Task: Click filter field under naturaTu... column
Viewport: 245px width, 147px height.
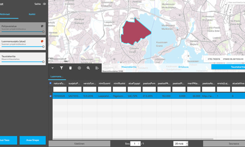Action: 60,89
